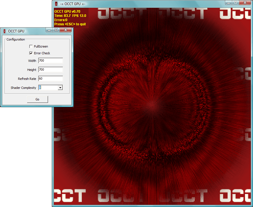Screen dimensions: 253x207
Task: Click the 'Errors:0' overlay text
Action: tap(61, 20)
